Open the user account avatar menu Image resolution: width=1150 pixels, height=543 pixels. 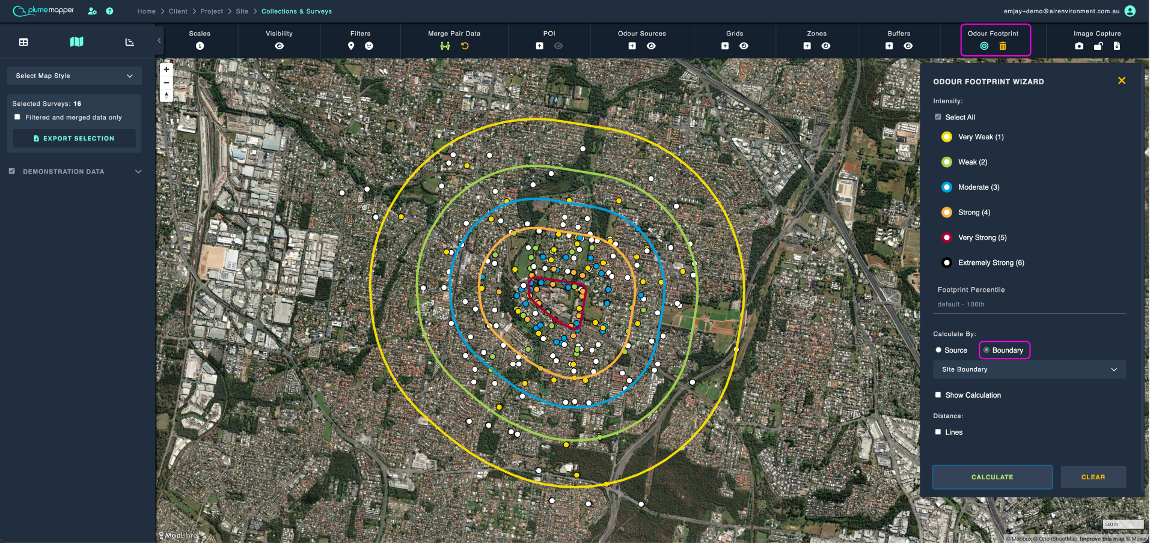coord(1130,11)
